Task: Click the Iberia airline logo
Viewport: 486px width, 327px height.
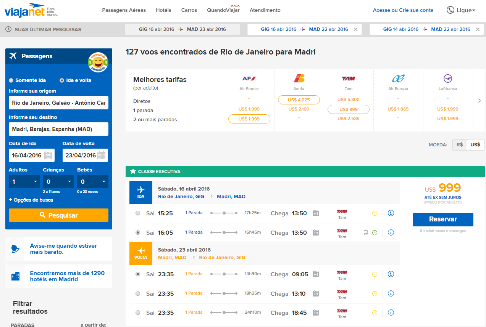Action: click(299, 79)
